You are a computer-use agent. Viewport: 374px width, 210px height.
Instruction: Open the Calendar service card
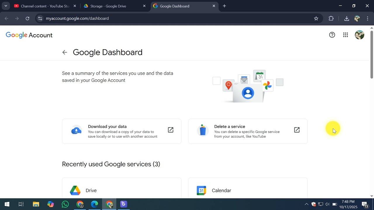(248, 188)
